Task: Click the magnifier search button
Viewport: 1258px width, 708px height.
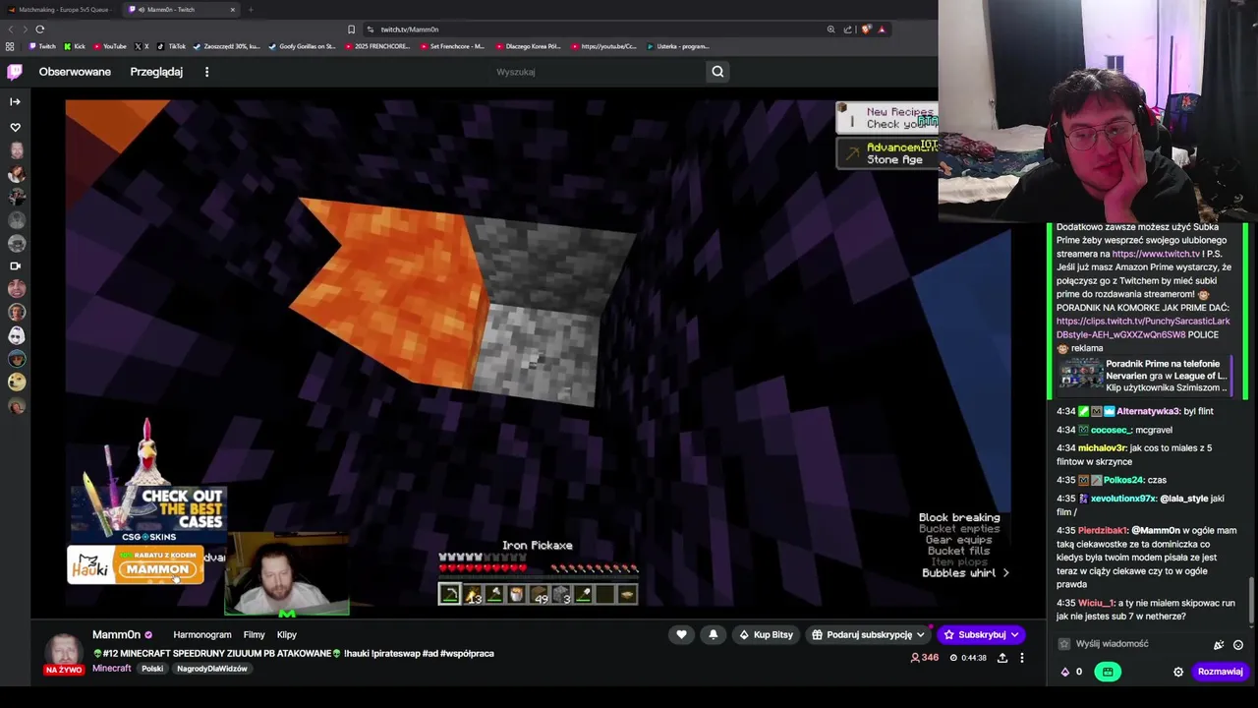Action: (717, 72)
